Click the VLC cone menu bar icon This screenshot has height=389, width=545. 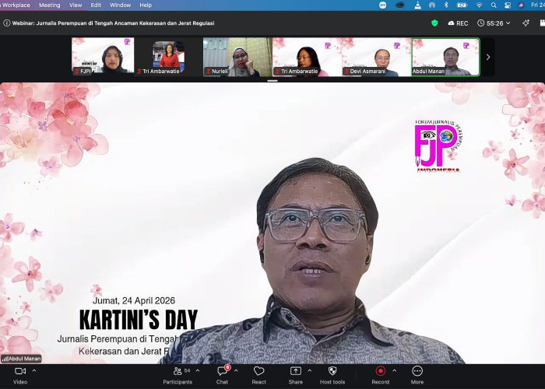pyautogui.click(x=418, y=5)
